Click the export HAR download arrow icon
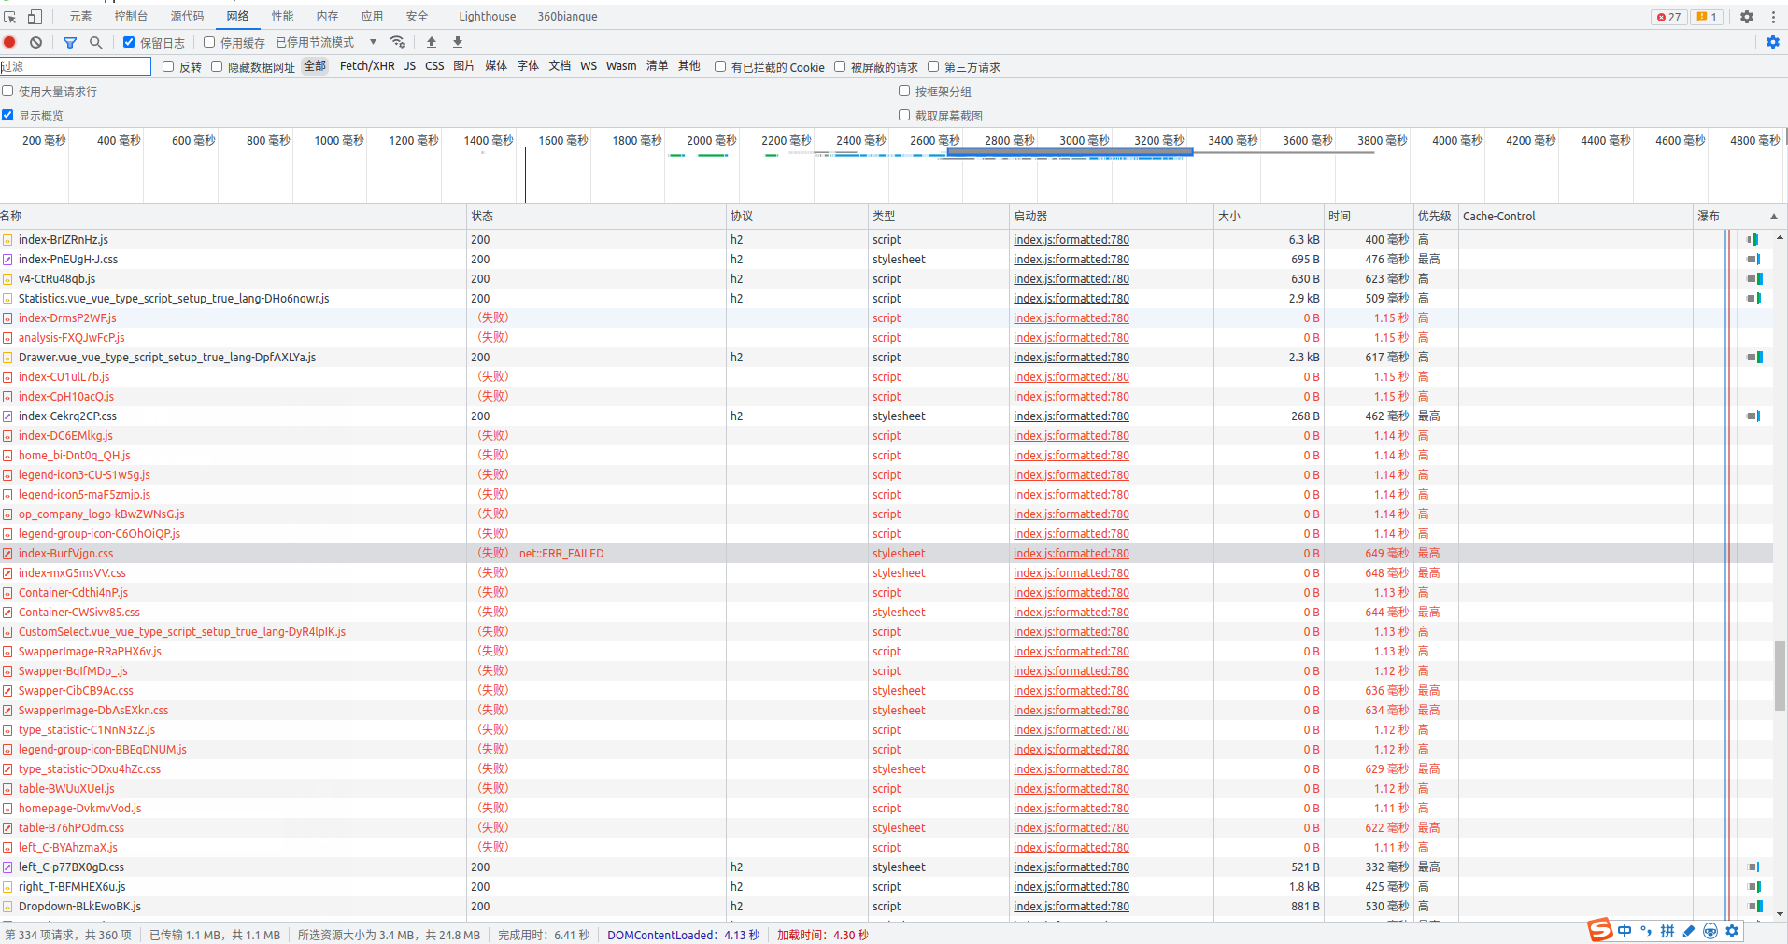Image resolution: width=1788 pixels, height=944 pixels. click(458, 42)
